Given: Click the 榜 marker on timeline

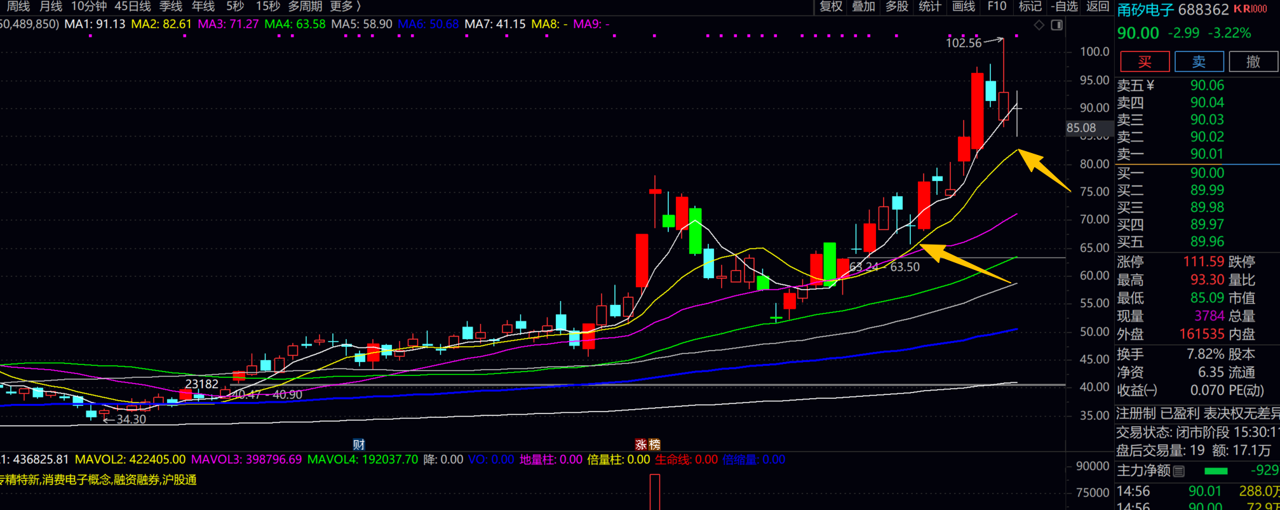Looking at the screenshot, I should (x=654, y=445).
